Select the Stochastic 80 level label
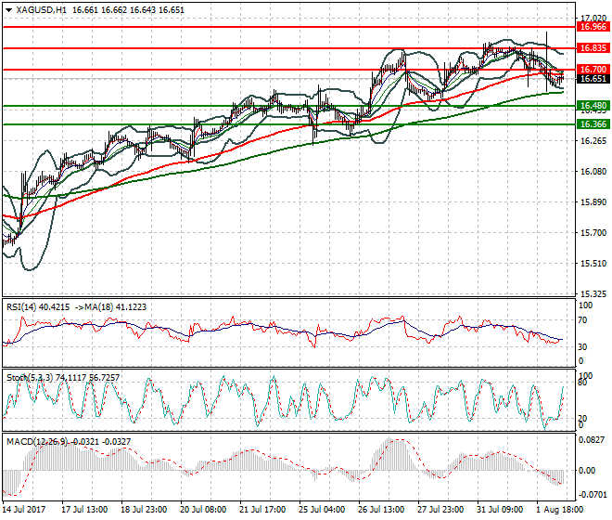 [x=582, y=383]
